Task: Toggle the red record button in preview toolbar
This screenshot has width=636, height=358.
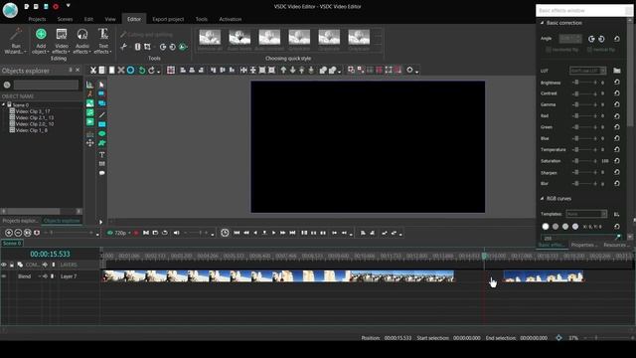Action: point(136,233)
